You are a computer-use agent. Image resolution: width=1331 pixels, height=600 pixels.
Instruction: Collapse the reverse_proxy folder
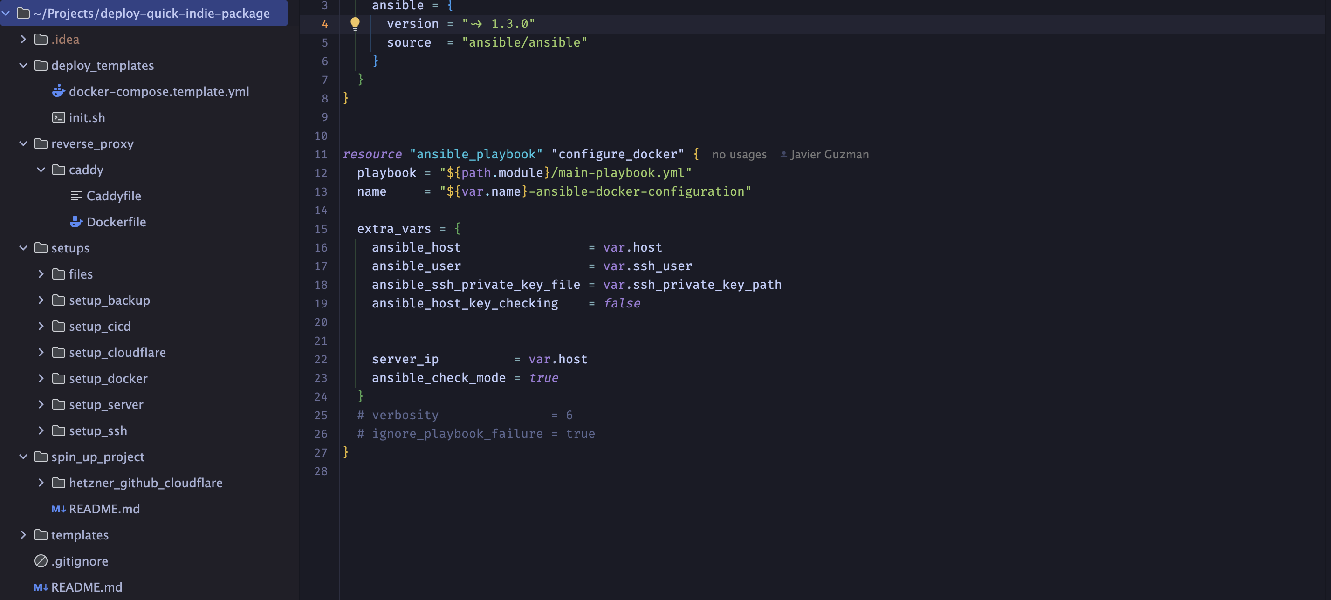coord(23,143)
